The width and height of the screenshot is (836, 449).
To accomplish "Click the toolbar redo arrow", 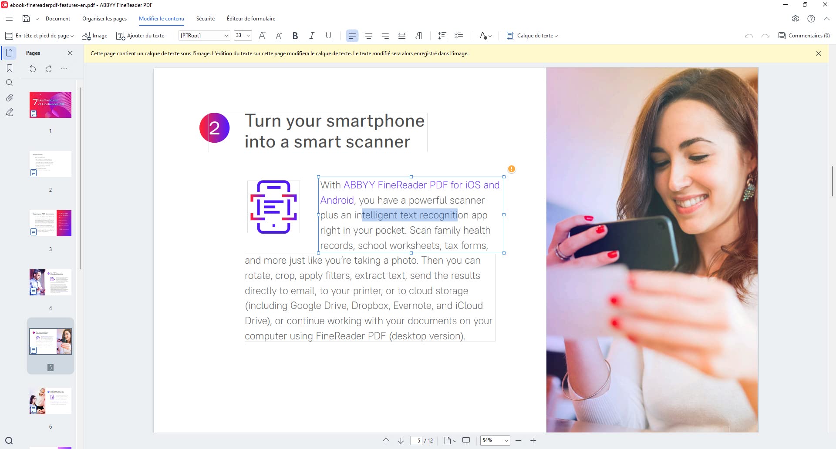I will click(765, 36).
